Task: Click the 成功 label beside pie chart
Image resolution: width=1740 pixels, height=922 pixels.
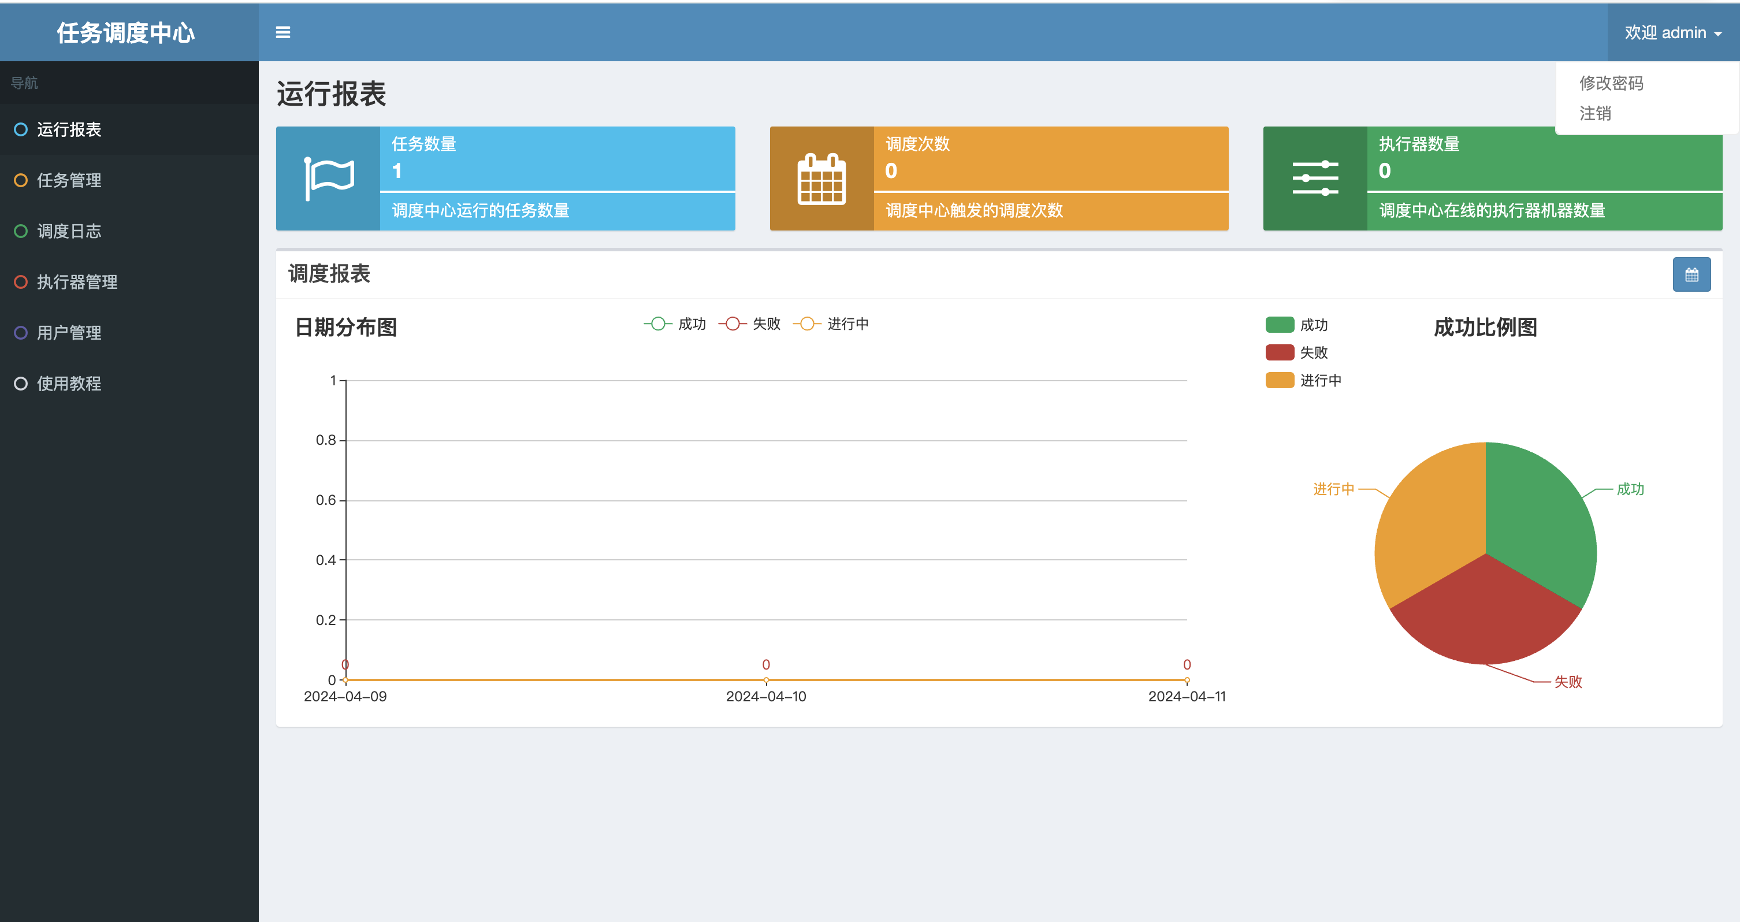Action: coord(1630,489)
